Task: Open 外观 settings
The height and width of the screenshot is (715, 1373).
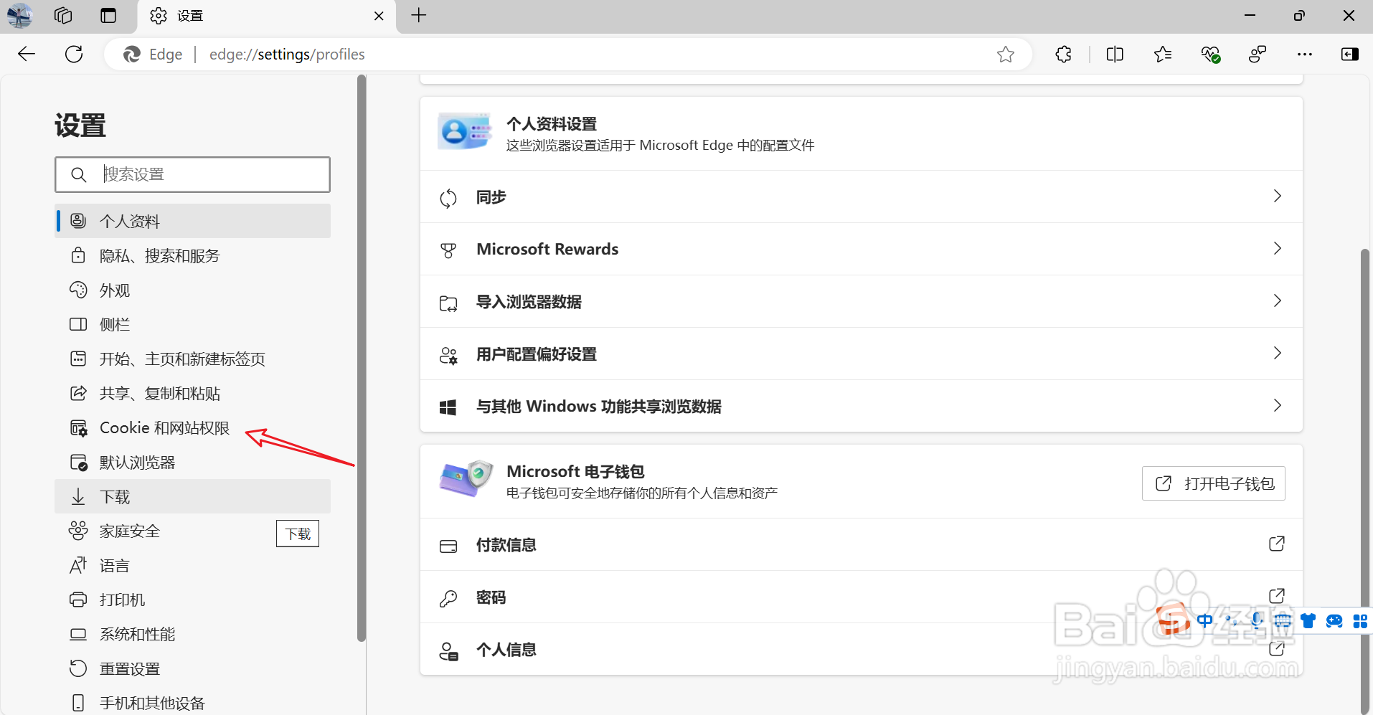Action: pyautogui.click(x=192, y=290)
